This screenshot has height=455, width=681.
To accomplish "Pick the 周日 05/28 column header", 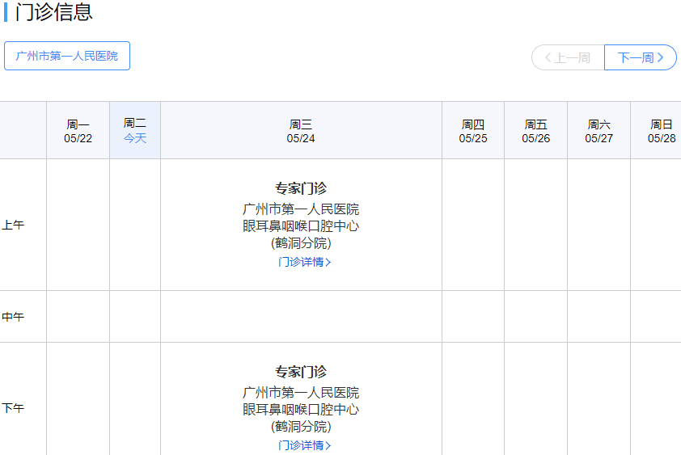I will coord(661,131).
